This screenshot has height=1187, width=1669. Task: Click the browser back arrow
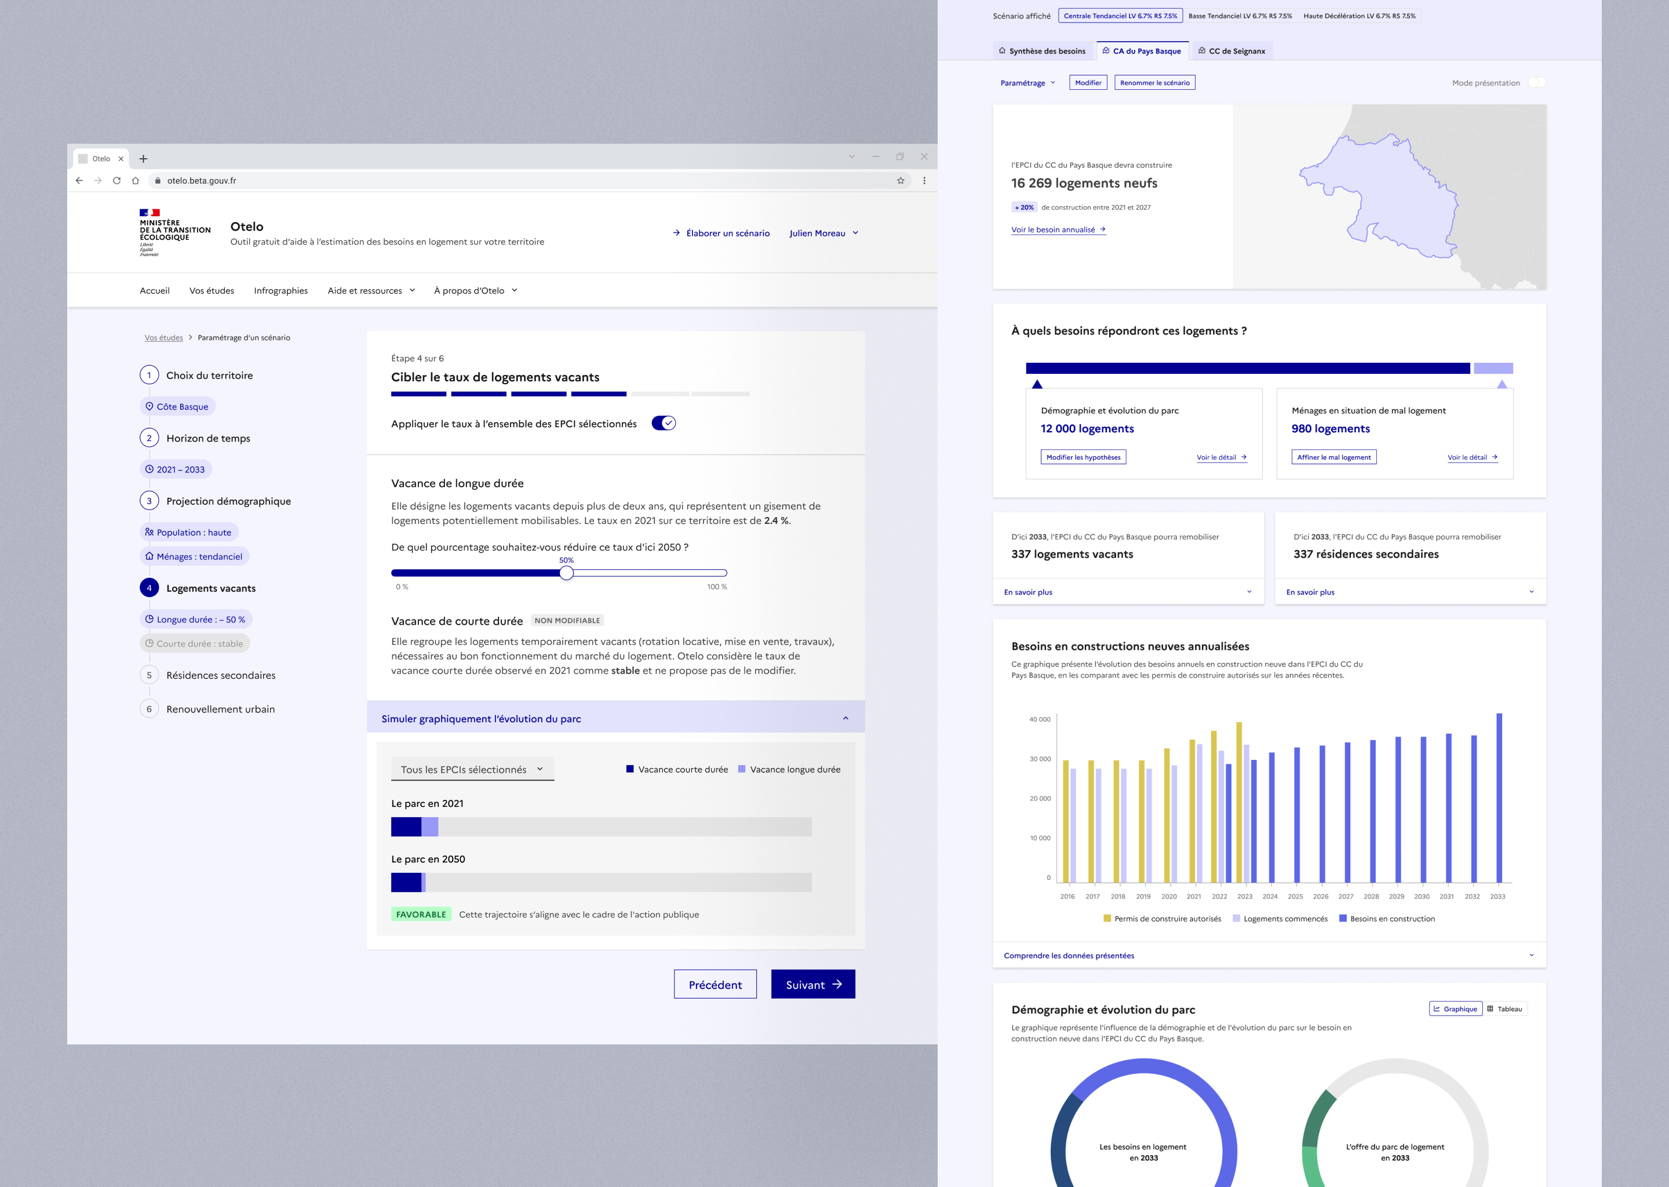point(79,180)
